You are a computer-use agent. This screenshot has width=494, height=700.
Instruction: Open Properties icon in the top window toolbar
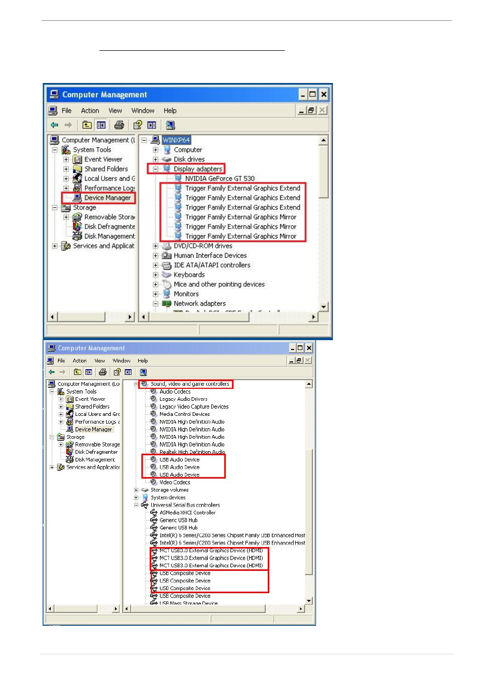click(137, 125)
